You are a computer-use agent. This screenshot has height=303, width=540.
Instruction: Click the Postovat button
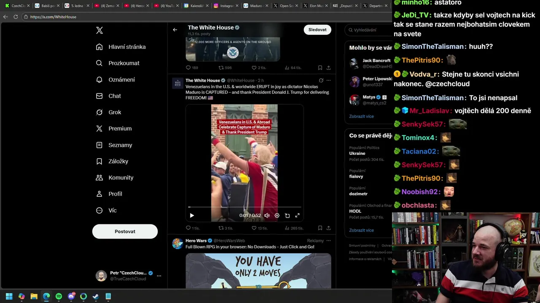pos(125,231)
